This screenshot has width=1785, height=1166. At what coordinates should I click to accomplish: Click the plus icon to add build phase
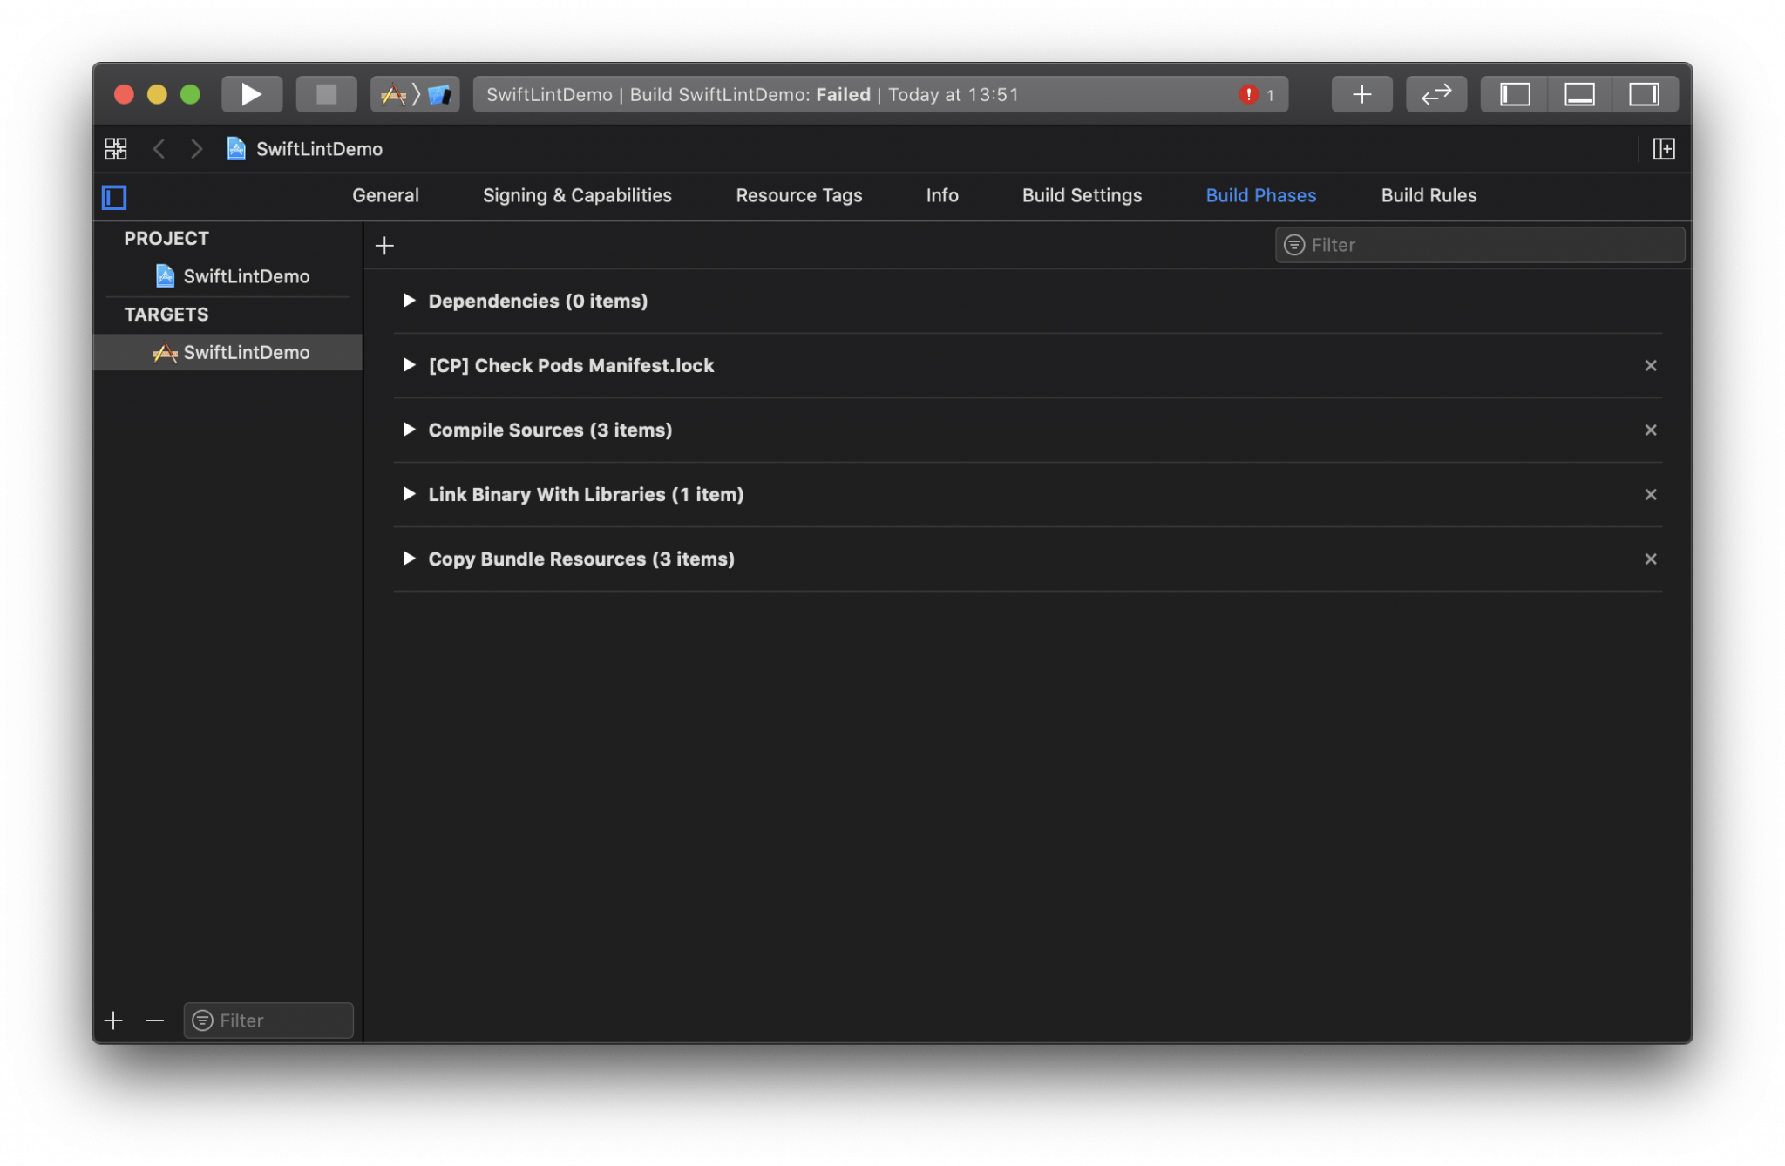pos(383,245)
